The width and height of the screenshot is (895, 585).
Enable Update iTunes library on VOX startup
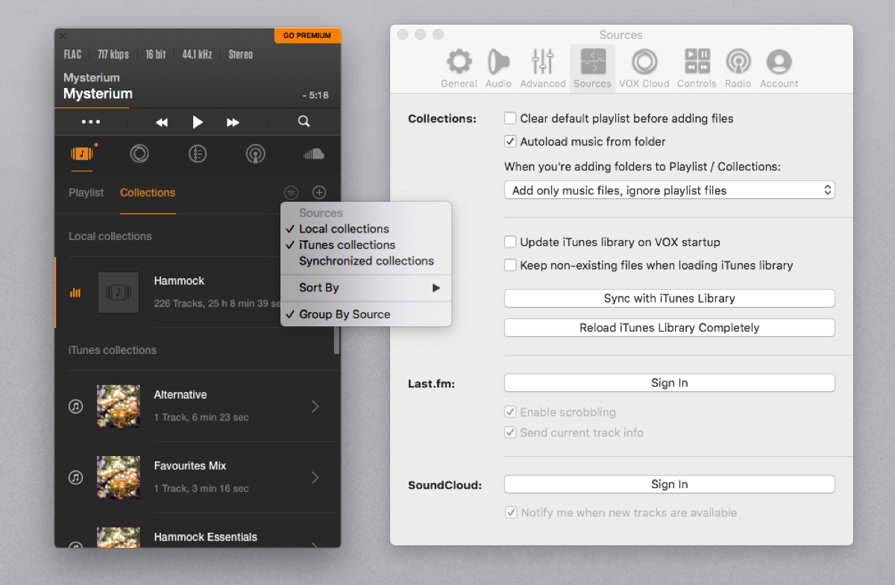[511, 242]
